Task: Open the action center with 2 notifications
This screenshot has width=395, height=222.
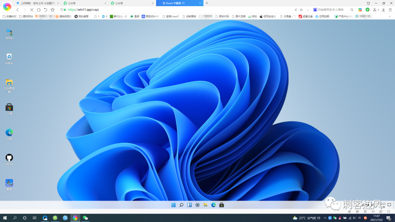Action: 389,218
